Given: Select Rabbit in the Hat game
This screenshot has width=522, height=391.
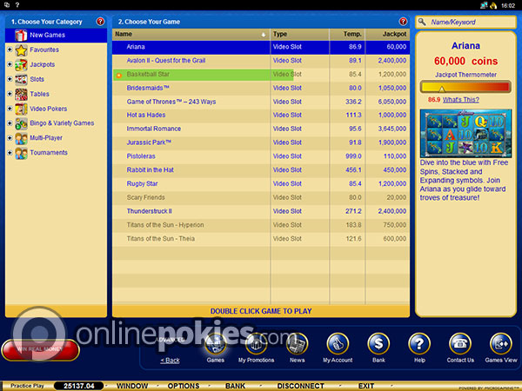Looking at the screenshot, I should (261, 170).
